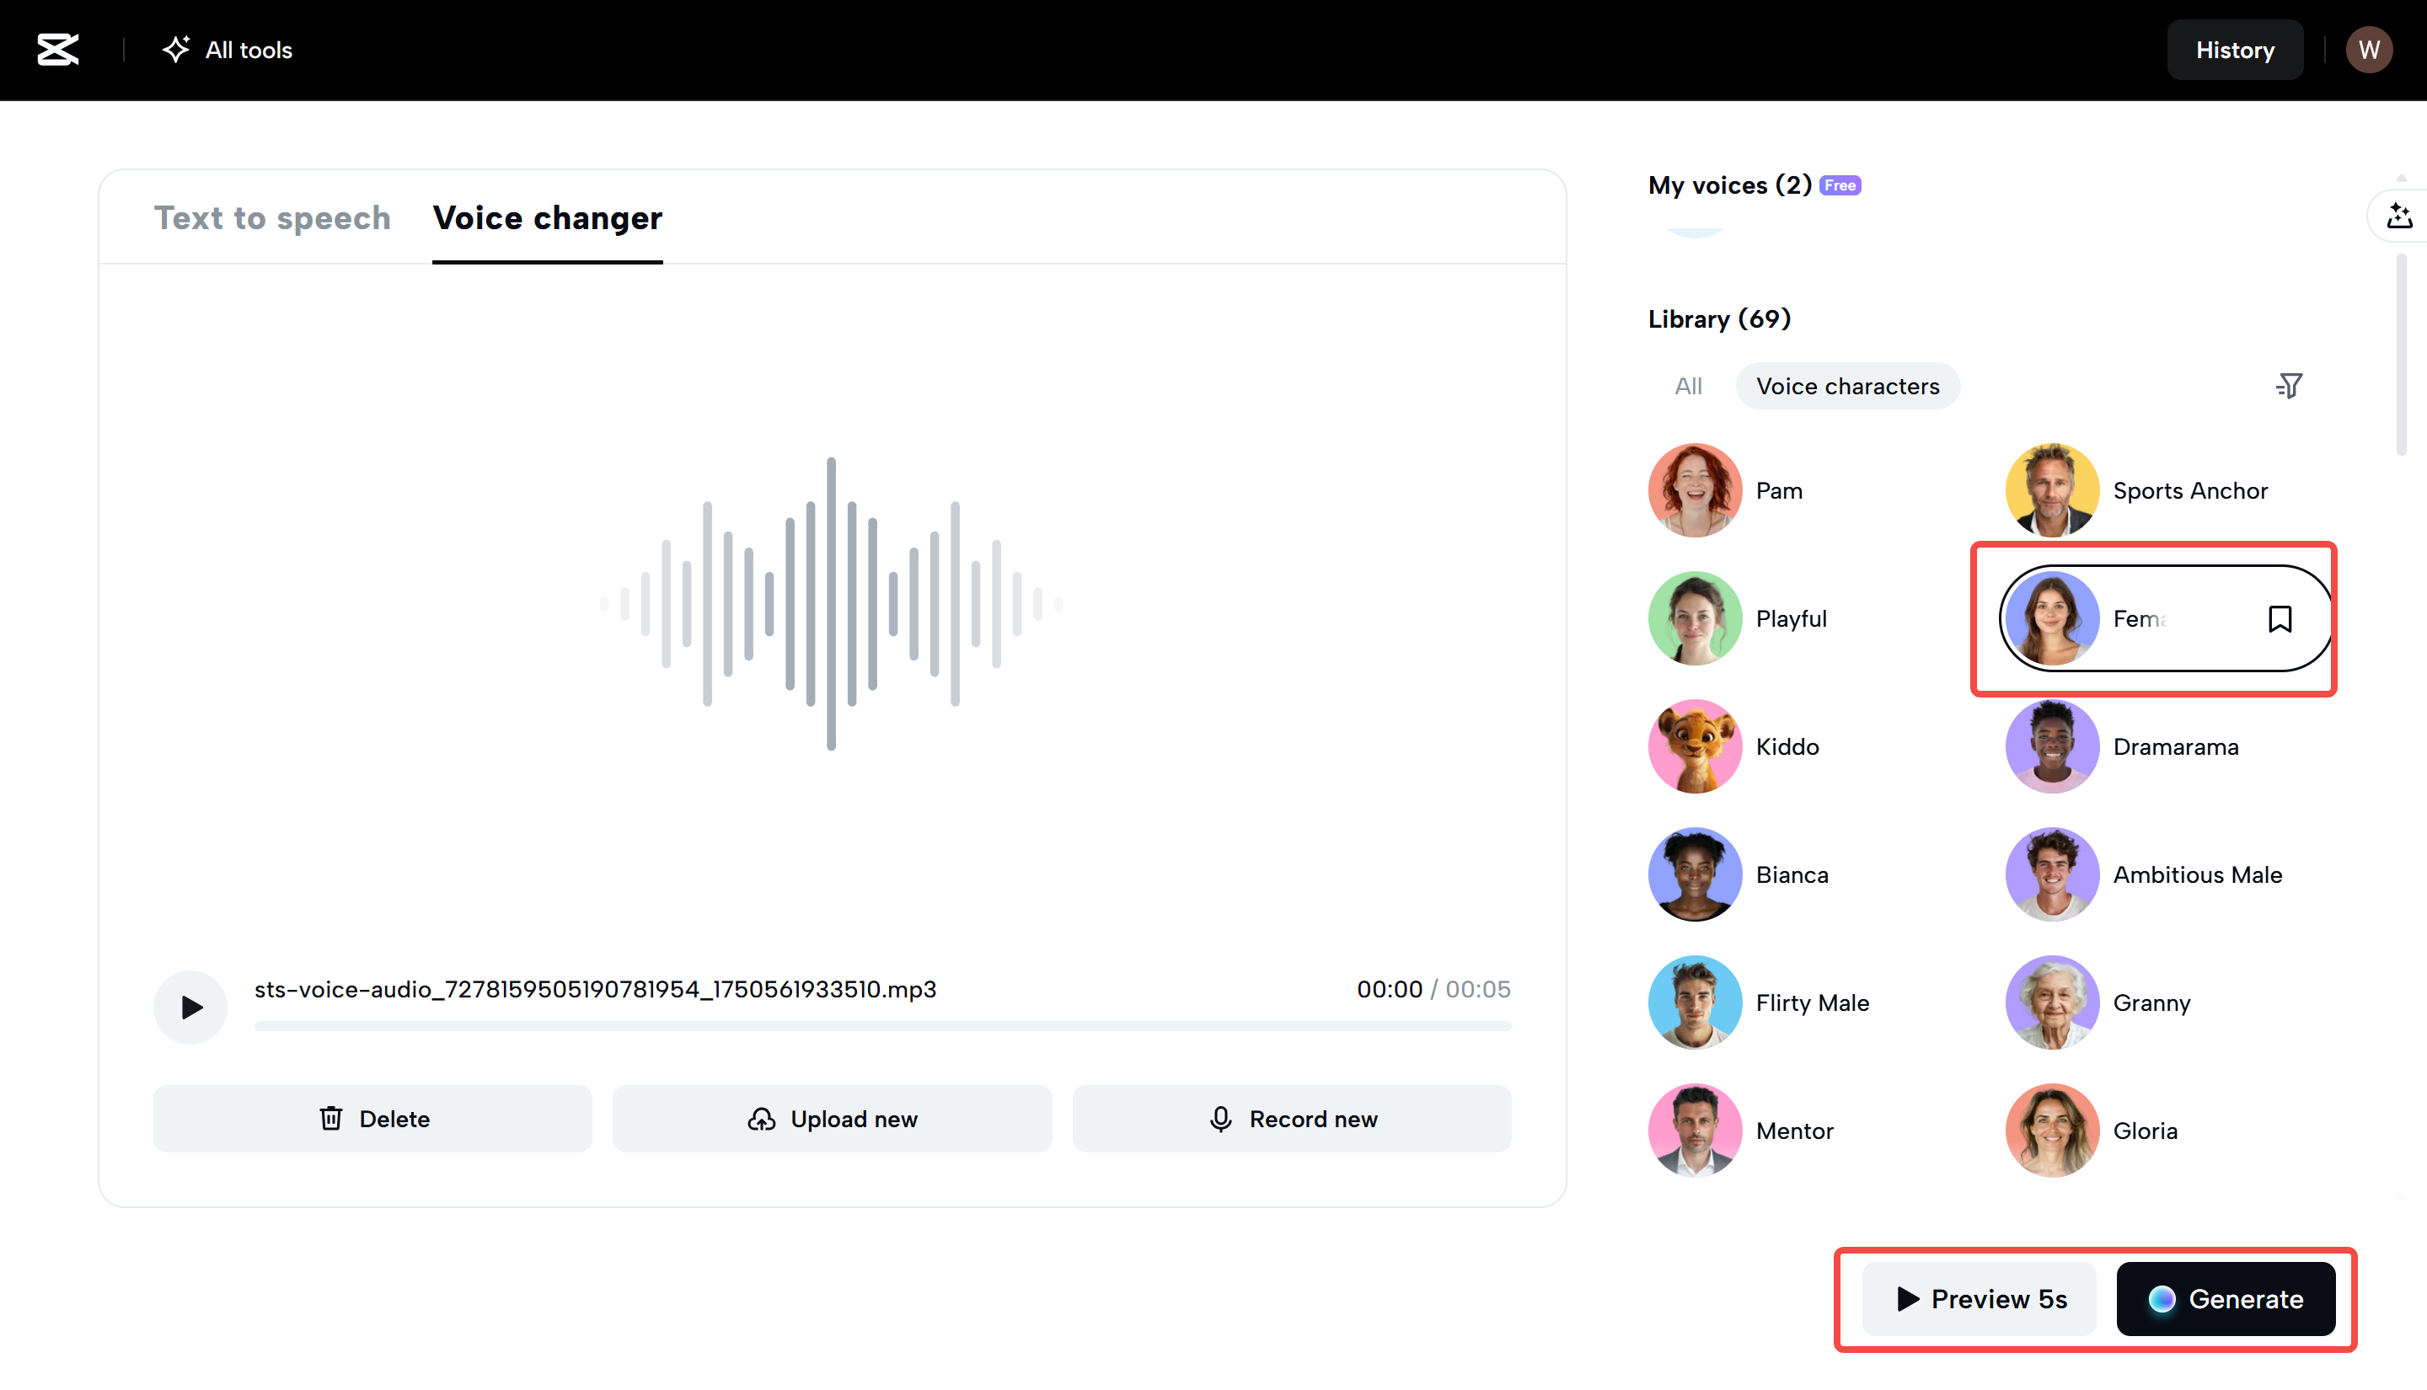This screenshot has height=1390, width=2427.
Task: Switch library filter to All
Action: click(1687, 386)
